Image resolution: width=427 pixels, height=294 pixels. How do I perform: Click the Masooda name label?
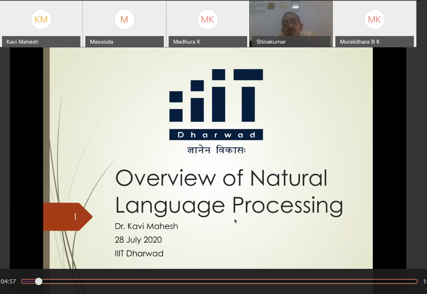tap(101, 42)
